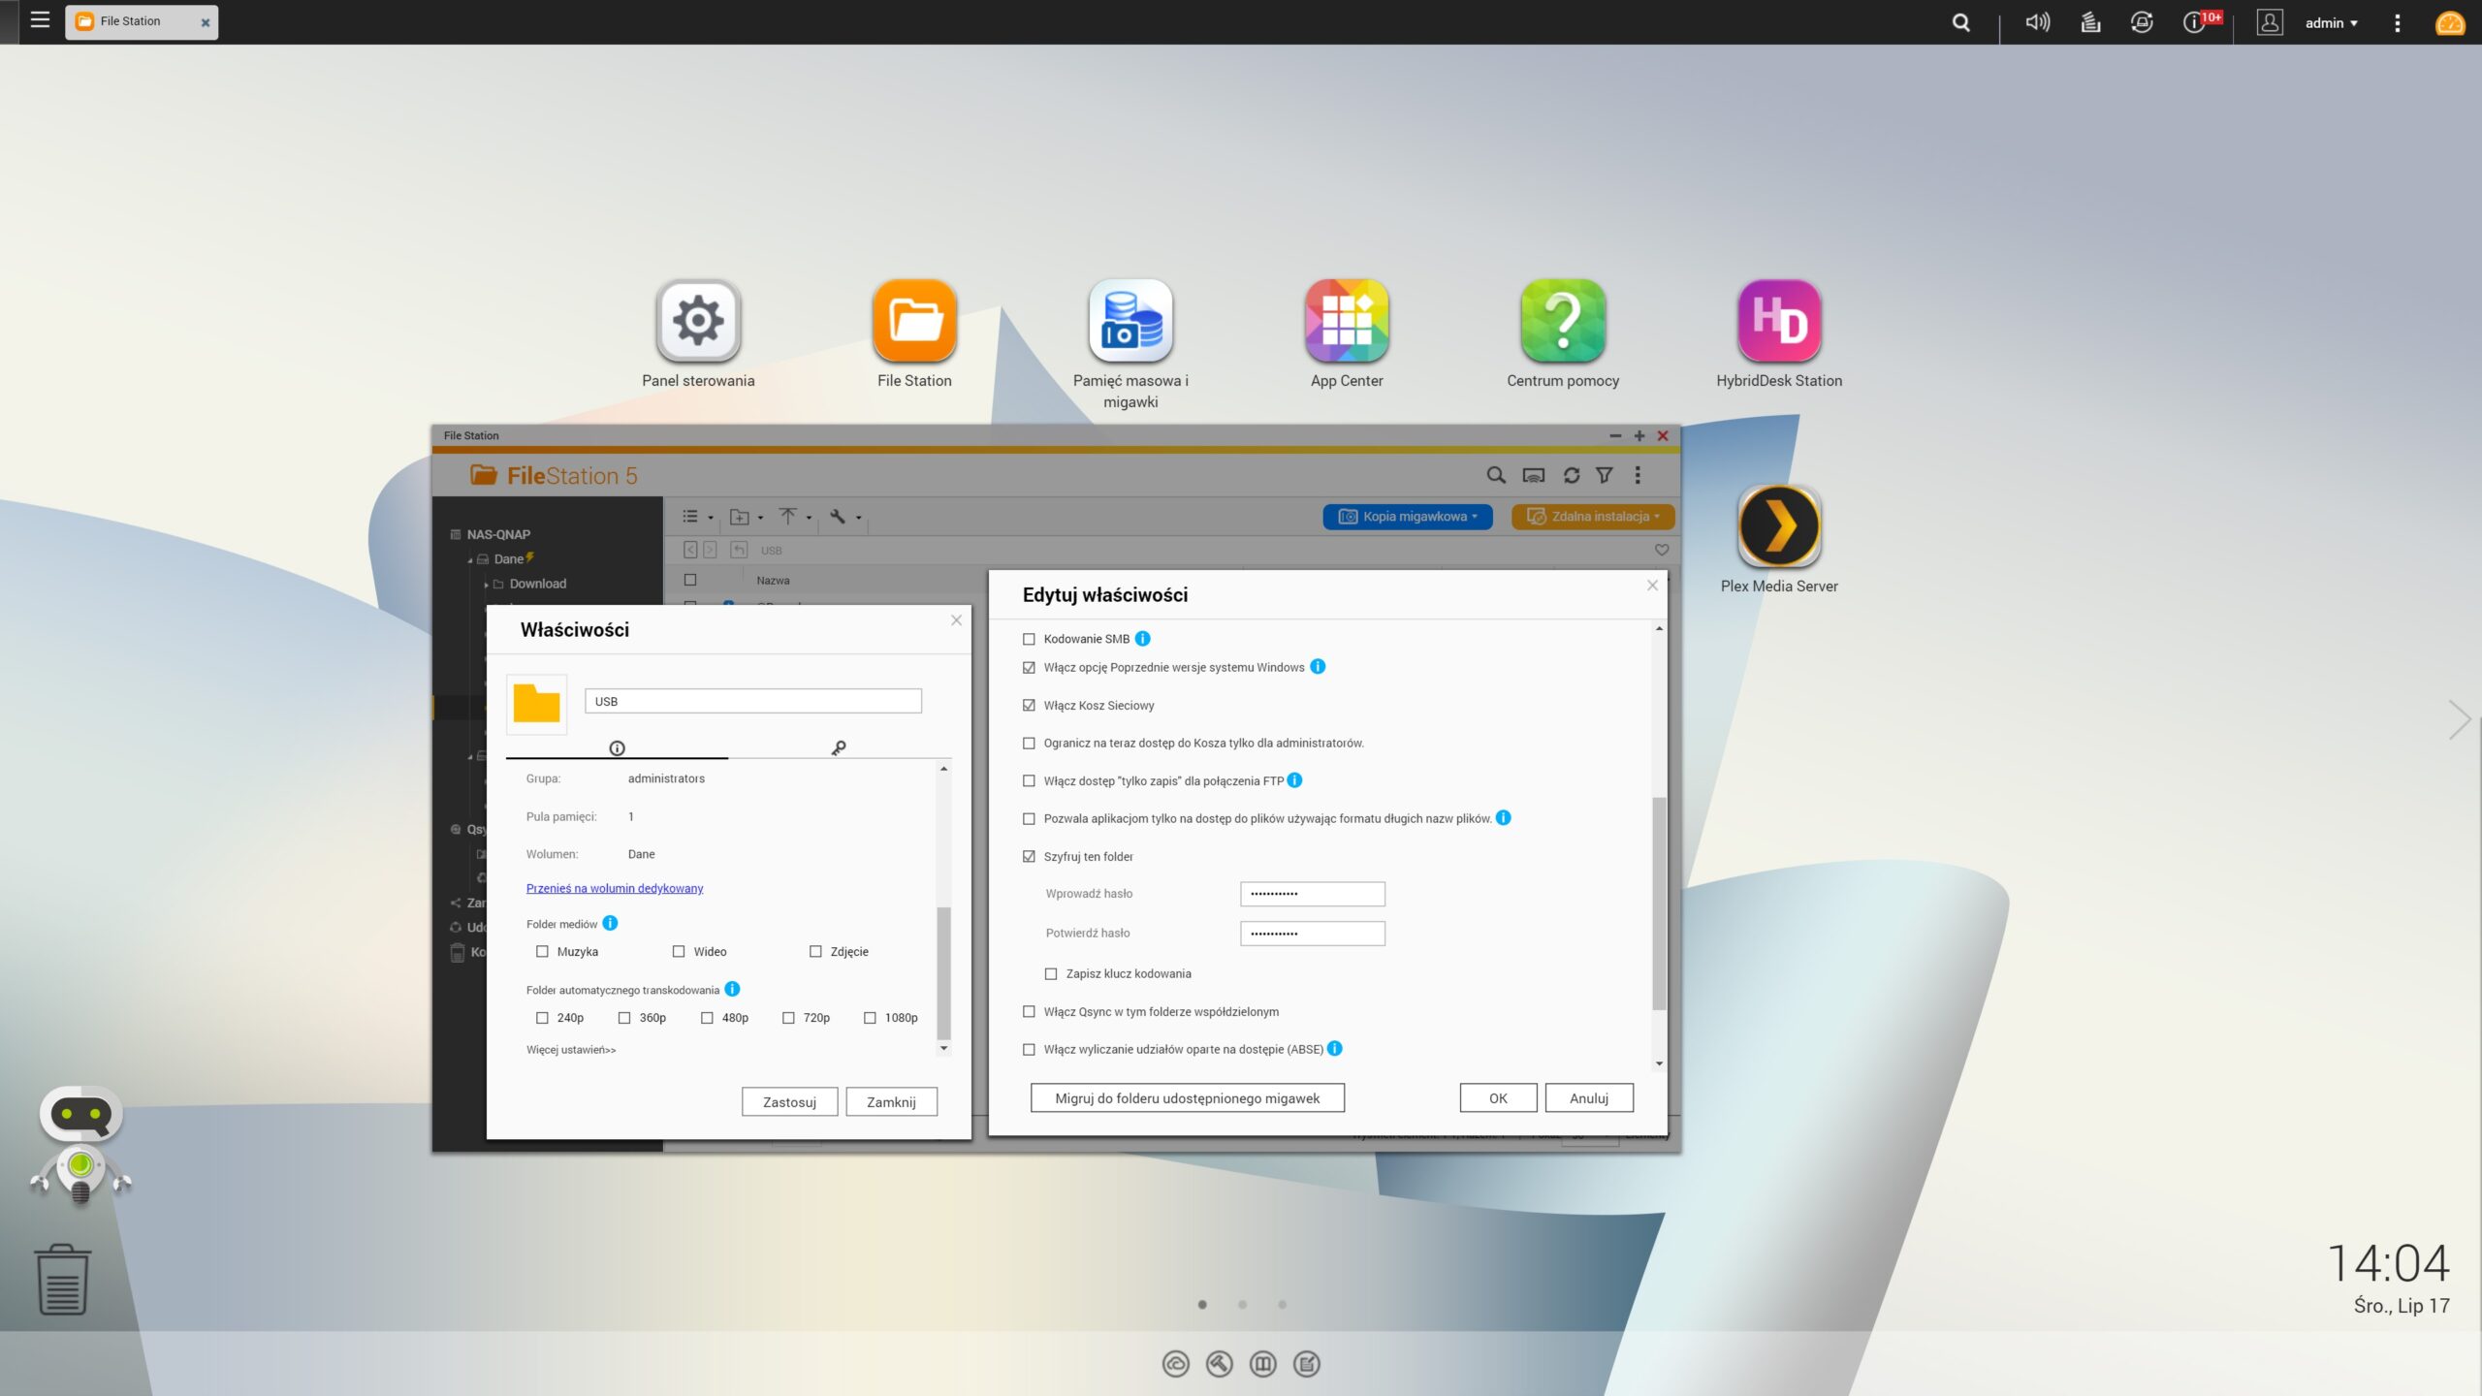Open the dashboard gauge icon
Screen dimensions: 2482x1396
2450,22
